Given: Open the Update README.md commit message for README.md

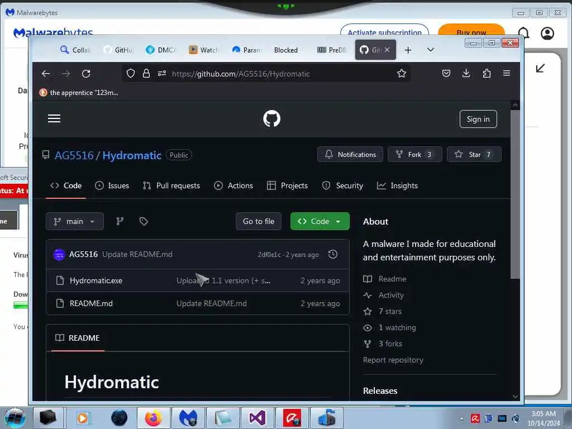Looking at the screenshot, I should (x=212, y=303).
